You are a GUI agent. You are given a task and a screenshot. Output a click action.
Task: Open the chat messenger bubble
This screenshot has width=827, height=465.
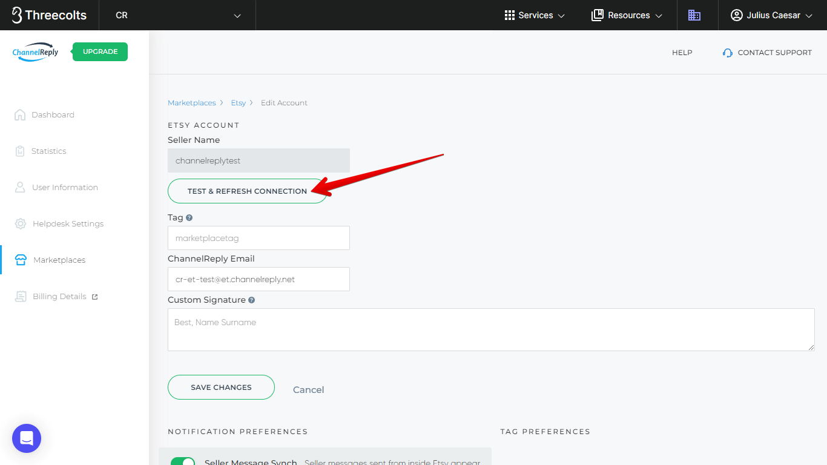pos(27,438)
